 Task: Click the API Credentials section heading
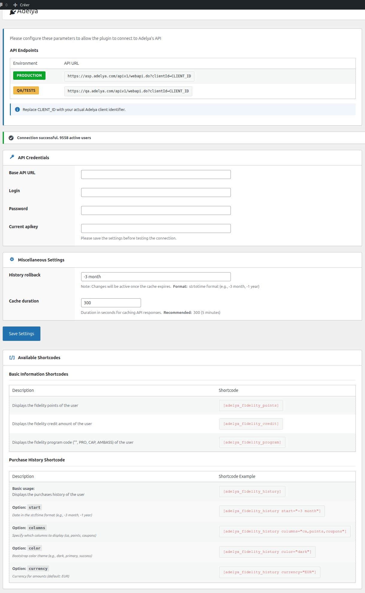click(x=34, y=158)
